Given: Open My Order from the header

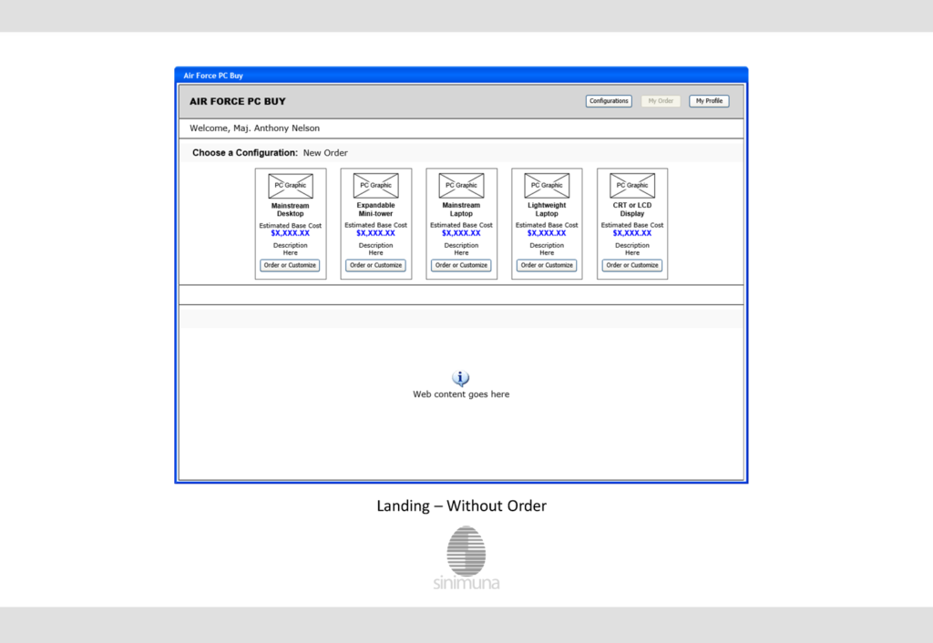Looking at the screenshot, I should tap(661, 101).
